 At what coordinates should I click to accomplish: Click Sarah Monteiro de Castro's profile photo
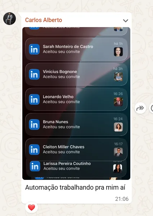(x=118, y=52)
